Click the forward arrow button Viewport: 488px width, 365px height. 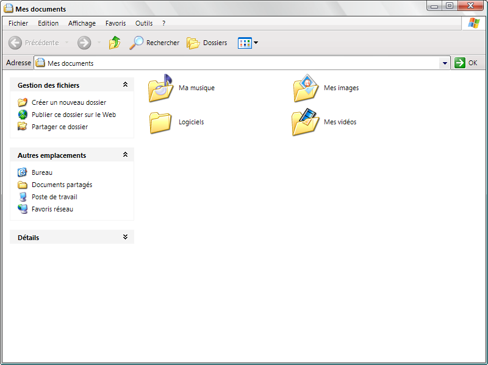point(84,43)
